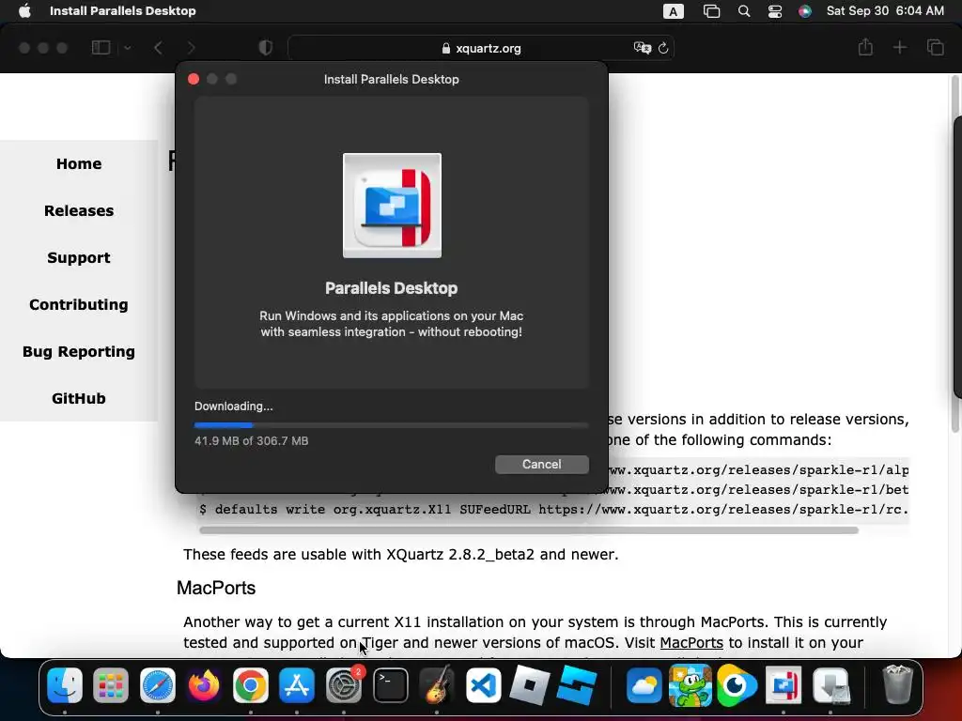Screen dimensions: 962x721
Task: Launch Visual Studio Code from the Dock
Action: 484,684
